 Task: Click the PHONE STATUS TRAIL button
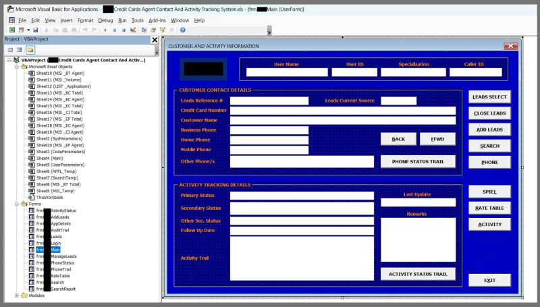418,162
